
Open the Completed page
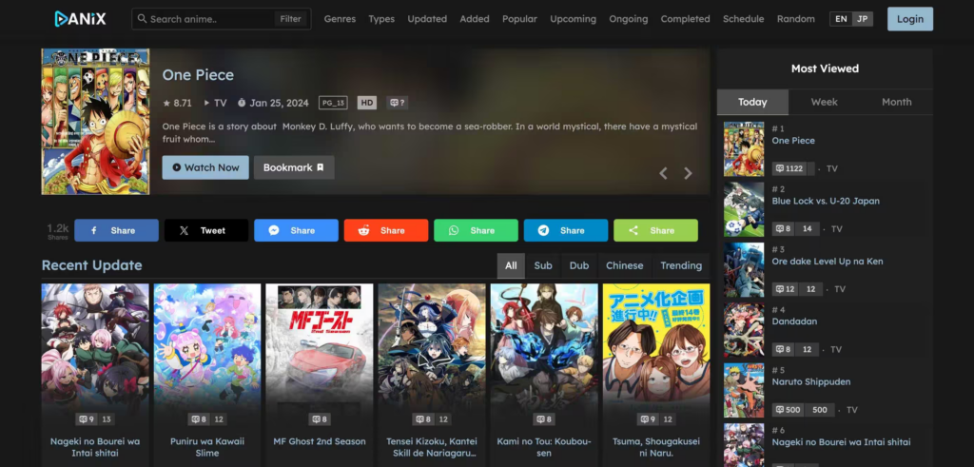click(685, 19)
